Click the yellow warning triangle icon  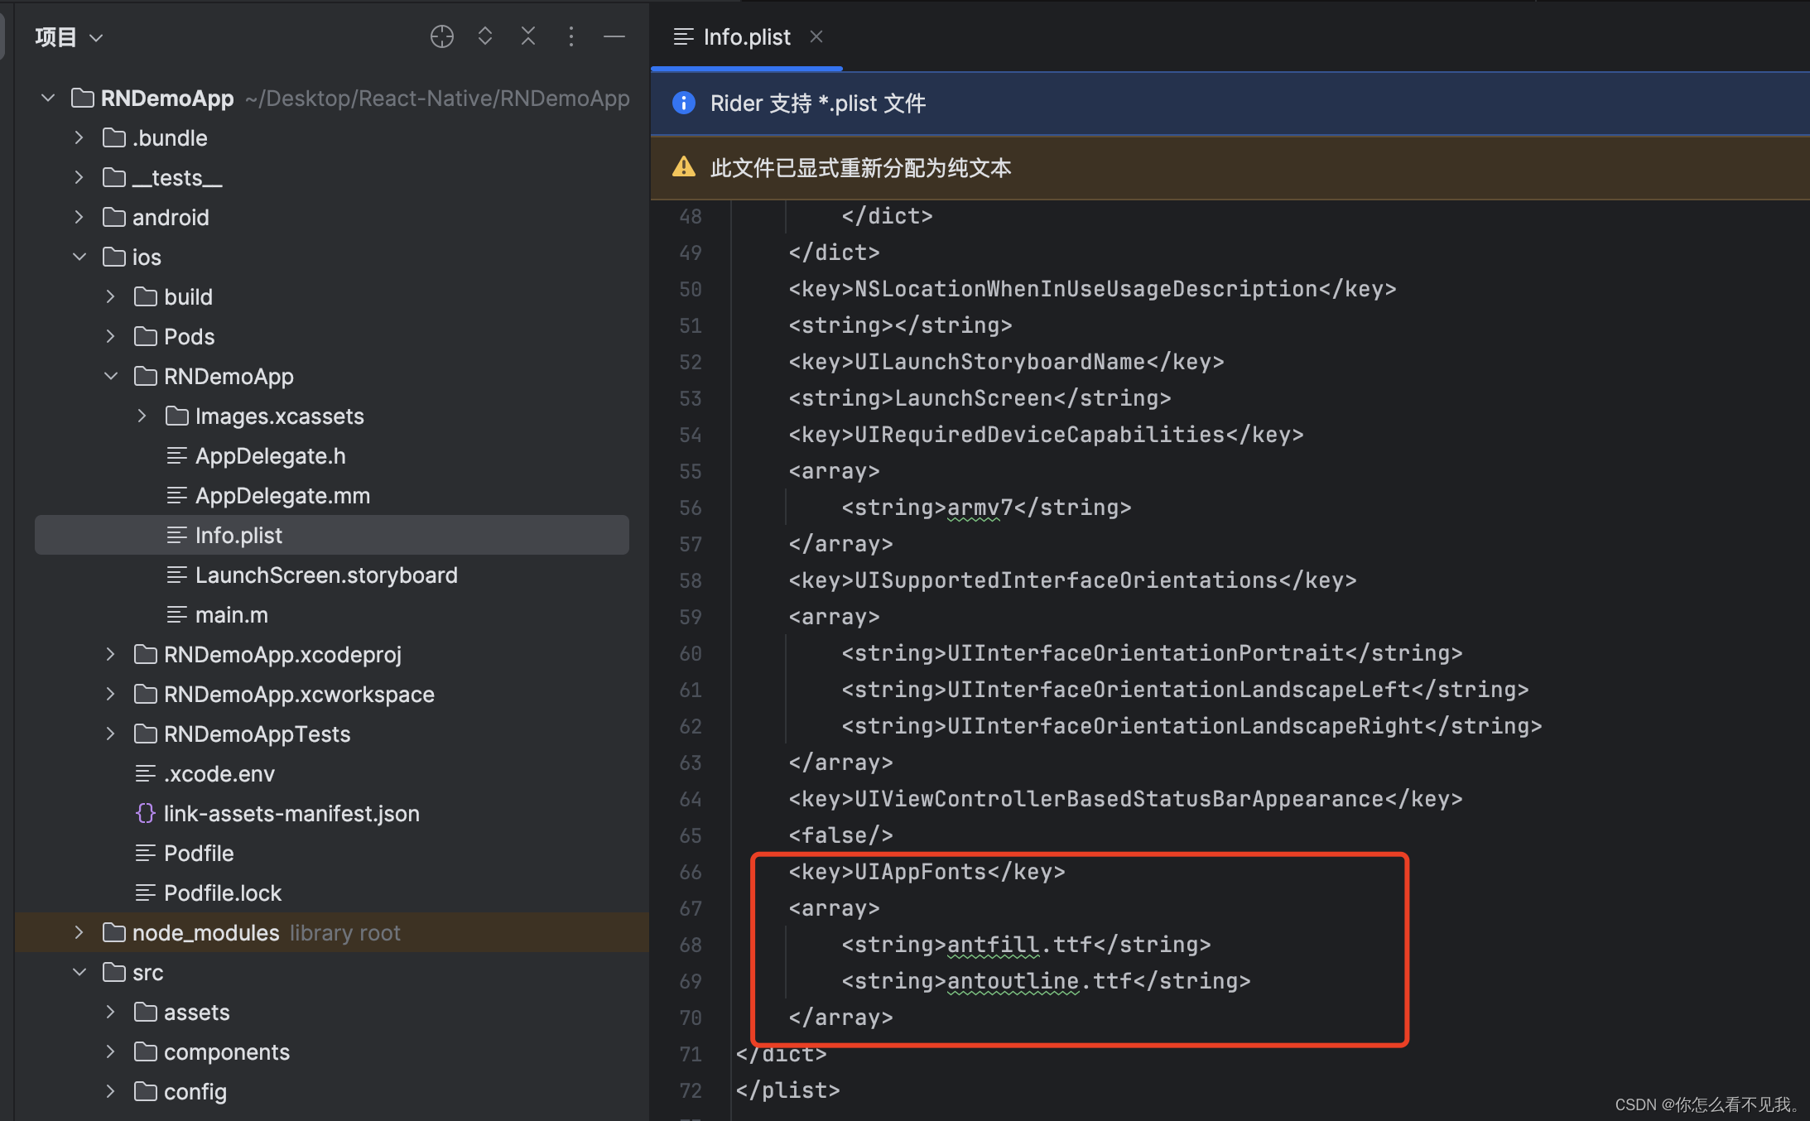[x=684, y=167]
